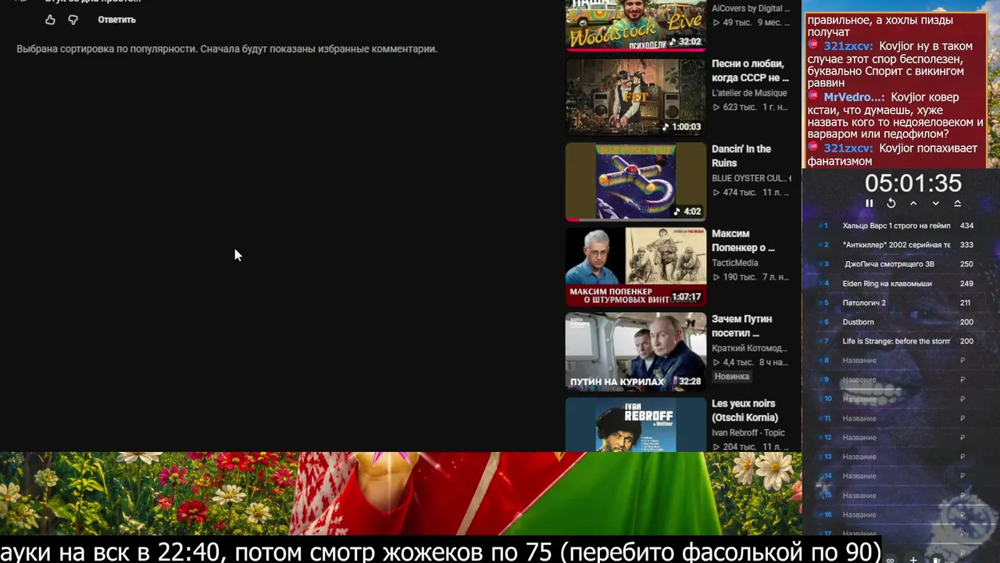
Task: Reply to the comment via Ответить
Action: pyautogui.click(x=116, y=20)
